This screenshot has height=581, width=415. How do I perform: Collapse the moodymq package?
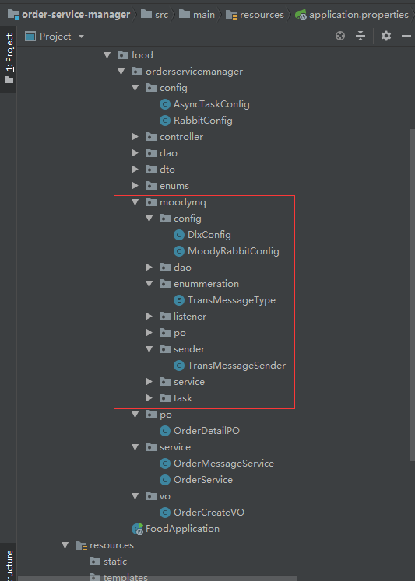pos(135,202)
